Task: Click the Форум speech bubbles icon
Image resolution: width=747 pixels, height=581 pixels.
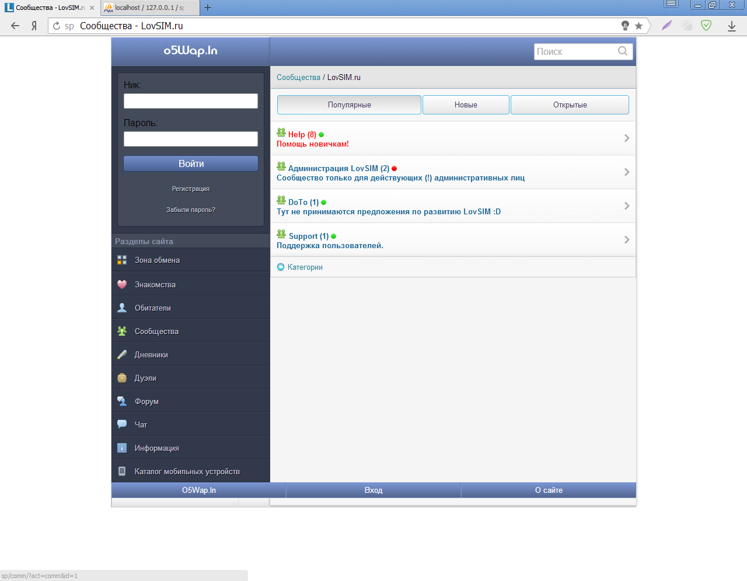Action: [x=122, y=401]
